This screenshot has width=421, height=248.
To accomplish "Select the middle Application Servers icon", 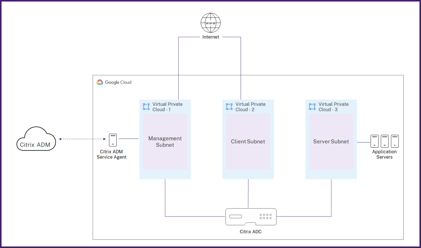I will click(x=385, y=141).
